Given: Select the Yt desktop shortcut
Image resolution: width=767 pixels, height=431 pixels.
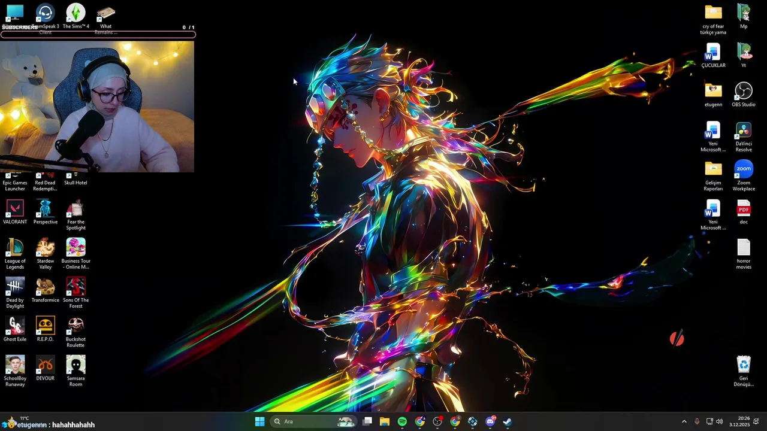Looking at the screenshot, I should pos(744,52).
